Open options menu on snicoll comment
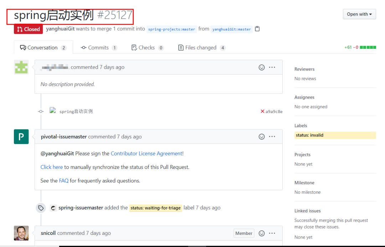This screenshot has height=247, width=385. (x=272, y=233)
